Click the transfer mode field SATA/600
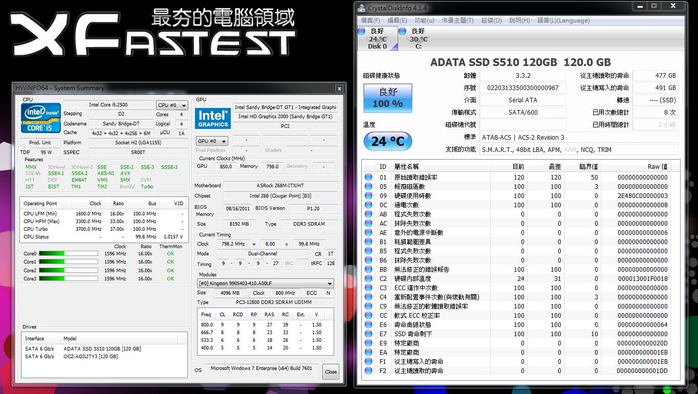 [x=523, y=113]
